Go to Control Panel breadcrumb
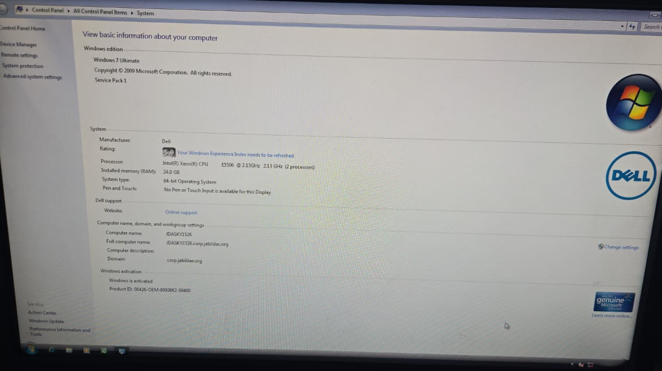Image resolution: width=662 pixels, height=371 pixels. point(47,10)
